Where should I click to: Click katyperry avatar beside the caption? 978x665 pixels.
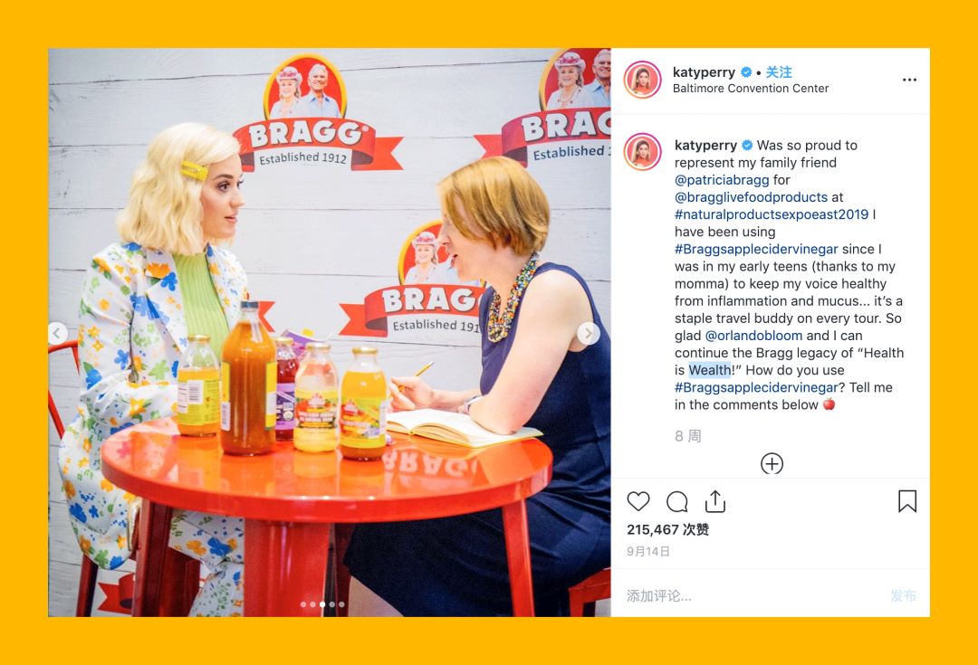tap(642, 151)
